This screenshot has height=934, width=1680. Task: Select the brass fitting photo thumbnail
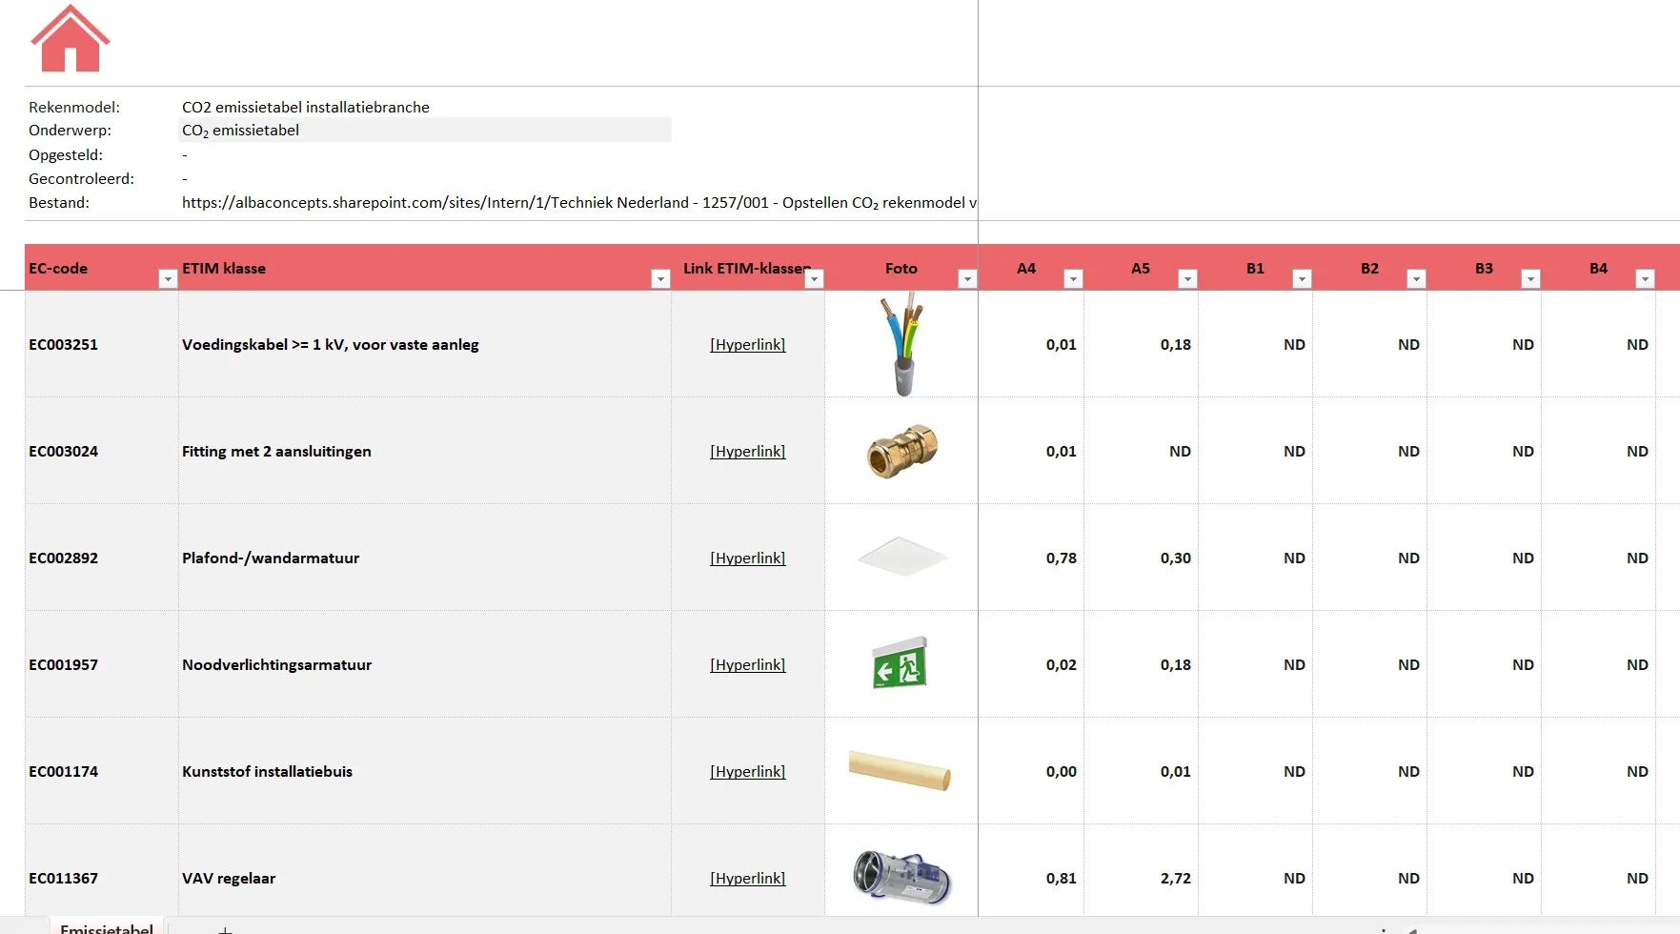(902, 451)
